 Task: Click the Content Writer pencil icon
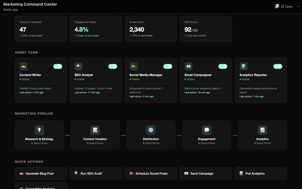click(23, 67)
